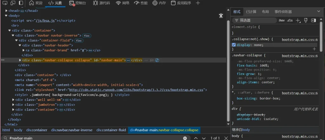Toggle device emulation mode icon
The width and height of the screenshot is (325, 140).
click(13, 3)
